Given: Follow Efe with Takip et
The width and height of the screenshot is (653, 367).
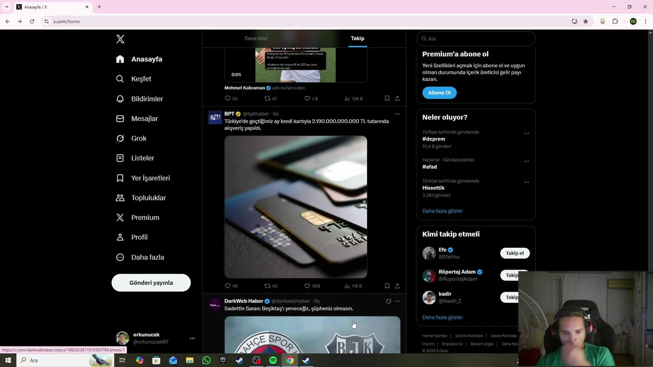Looking at the screenshot, I should (x=515, y=253).
